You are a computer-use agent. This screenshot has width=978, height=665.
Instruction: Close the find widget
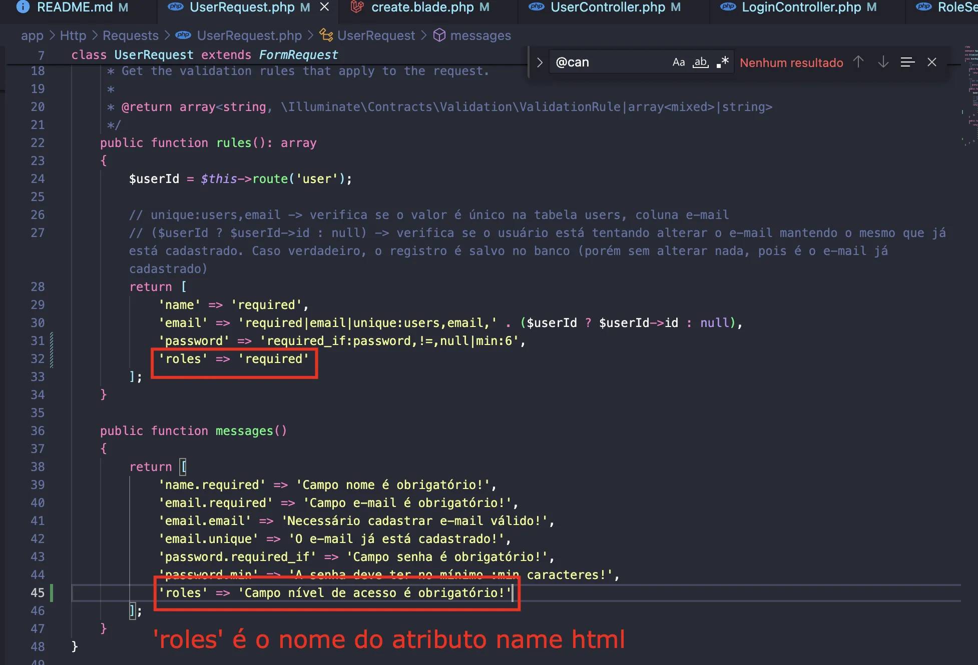pos(931,62)
